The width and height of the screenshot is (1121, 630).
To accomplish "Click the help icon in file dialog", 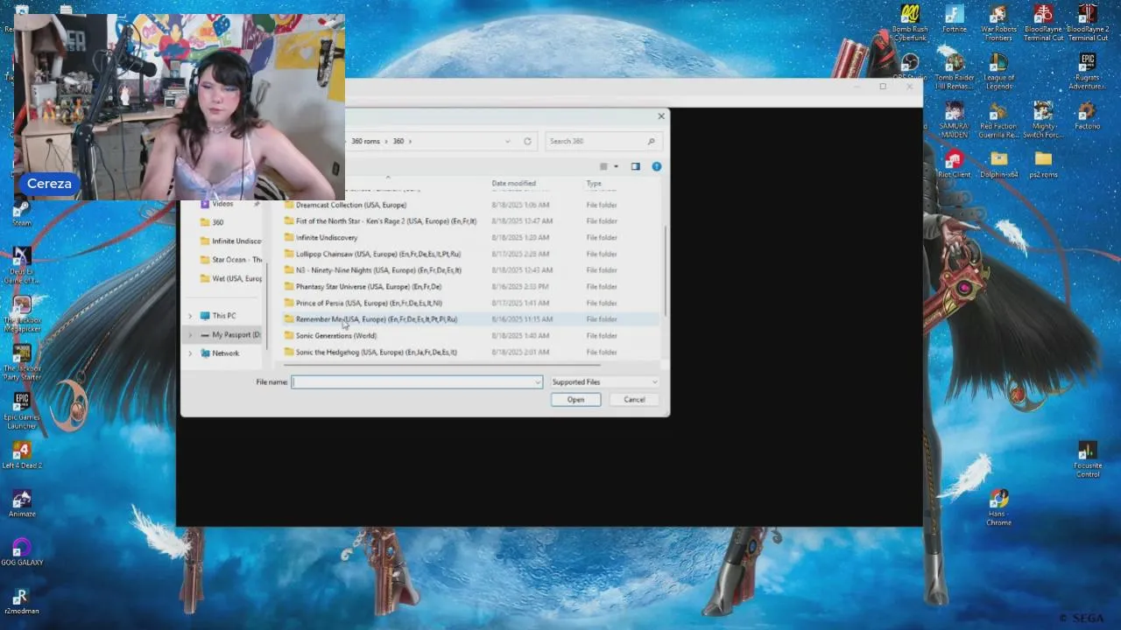I will [656, 166].
